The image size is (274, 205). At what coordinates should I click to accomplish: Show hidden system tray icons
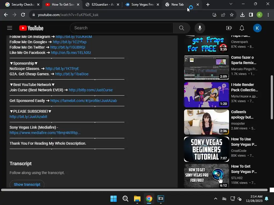click(x=216, y=199)
